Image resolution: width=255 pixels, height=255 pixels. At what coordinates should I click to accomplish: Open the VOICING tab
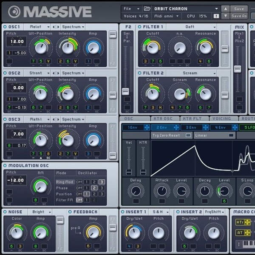pos(222,119)
